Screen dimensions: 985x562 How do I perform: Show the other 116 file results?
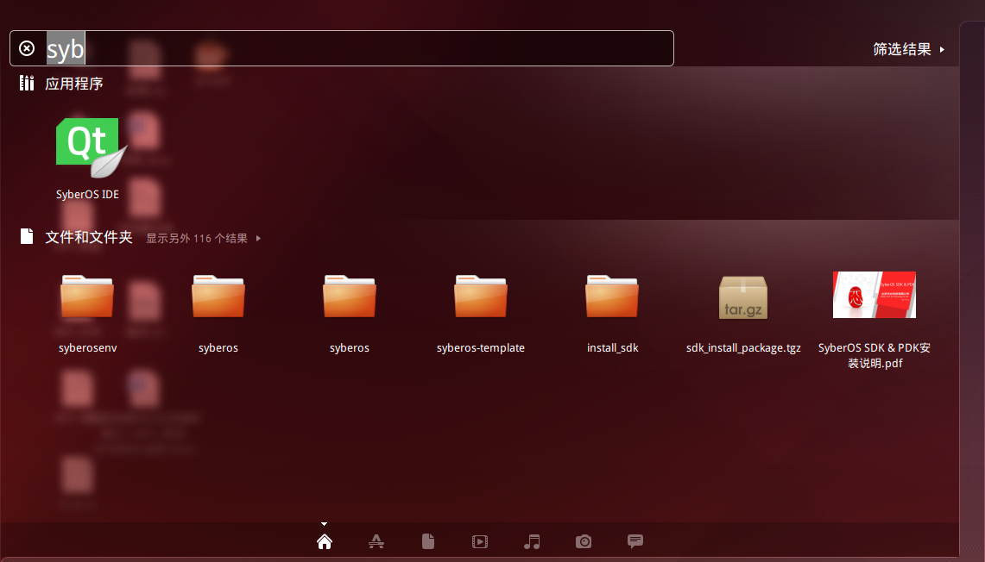pyautogui.click(x=204, y=239)
